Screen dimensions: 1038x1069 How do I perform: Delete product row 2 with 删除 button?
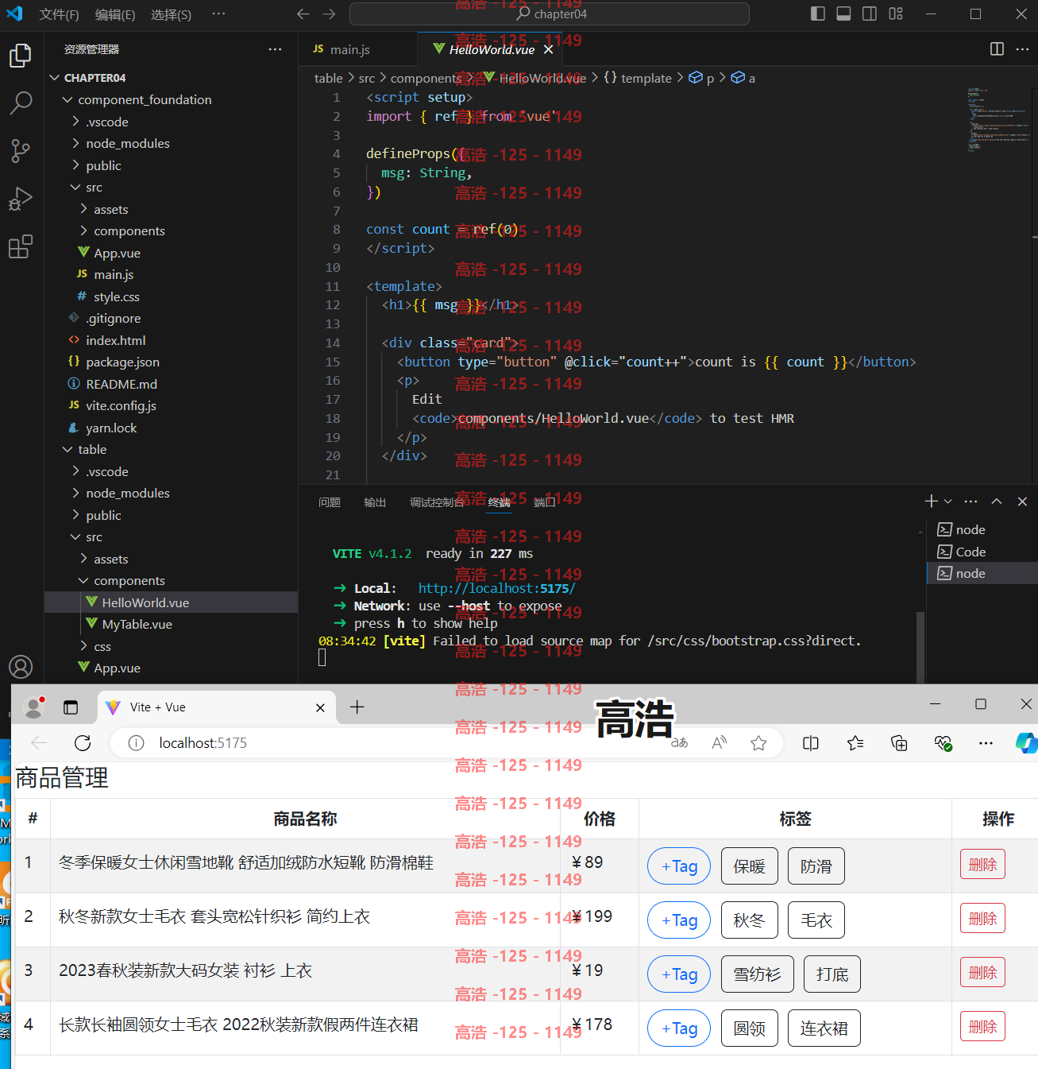click(982, 919)
